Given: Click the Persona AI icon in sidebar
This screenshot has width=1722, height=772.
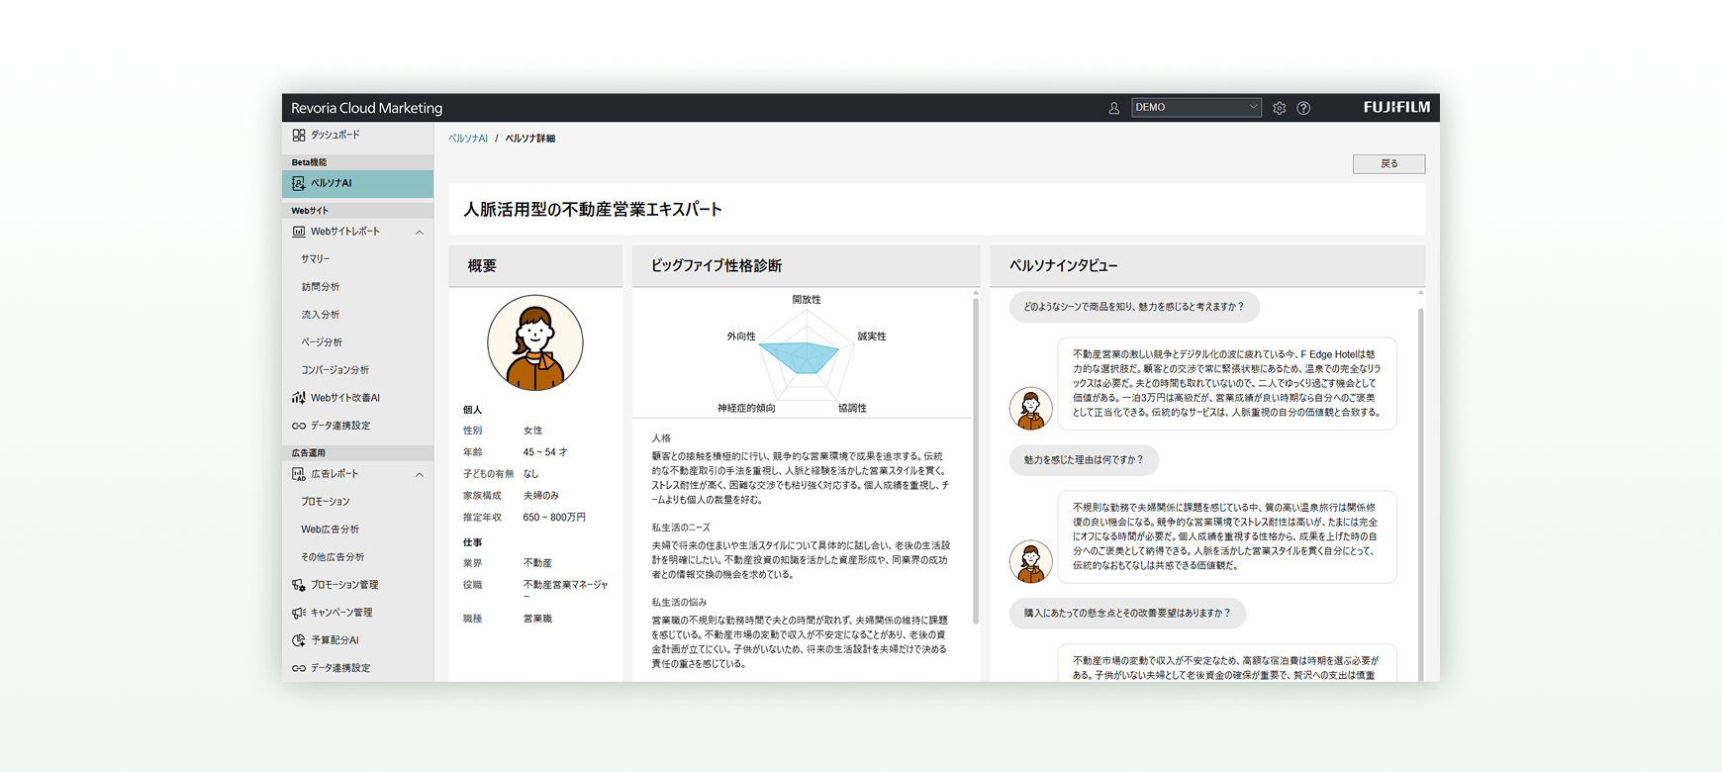Looking at the screenshot, I should pyautogui.click(x=299, y=183).
